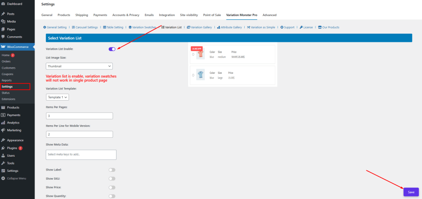Image resolution: width=422 pixels, height=199 pixels.
Task: Open WooCommerce Coupons submenu link
Action: tap(7, 74)
